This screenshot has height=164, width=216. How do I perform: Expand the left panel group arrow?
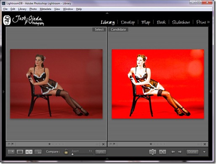(x=3, y=92)
